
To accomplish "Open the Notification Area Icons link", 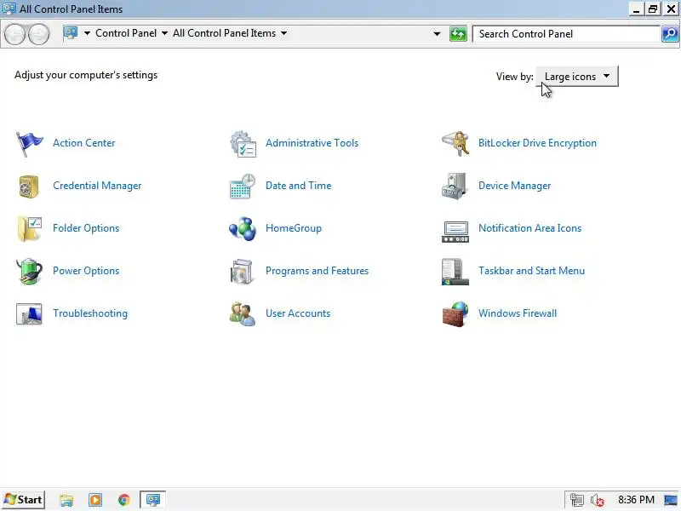I will coord(529,228).
